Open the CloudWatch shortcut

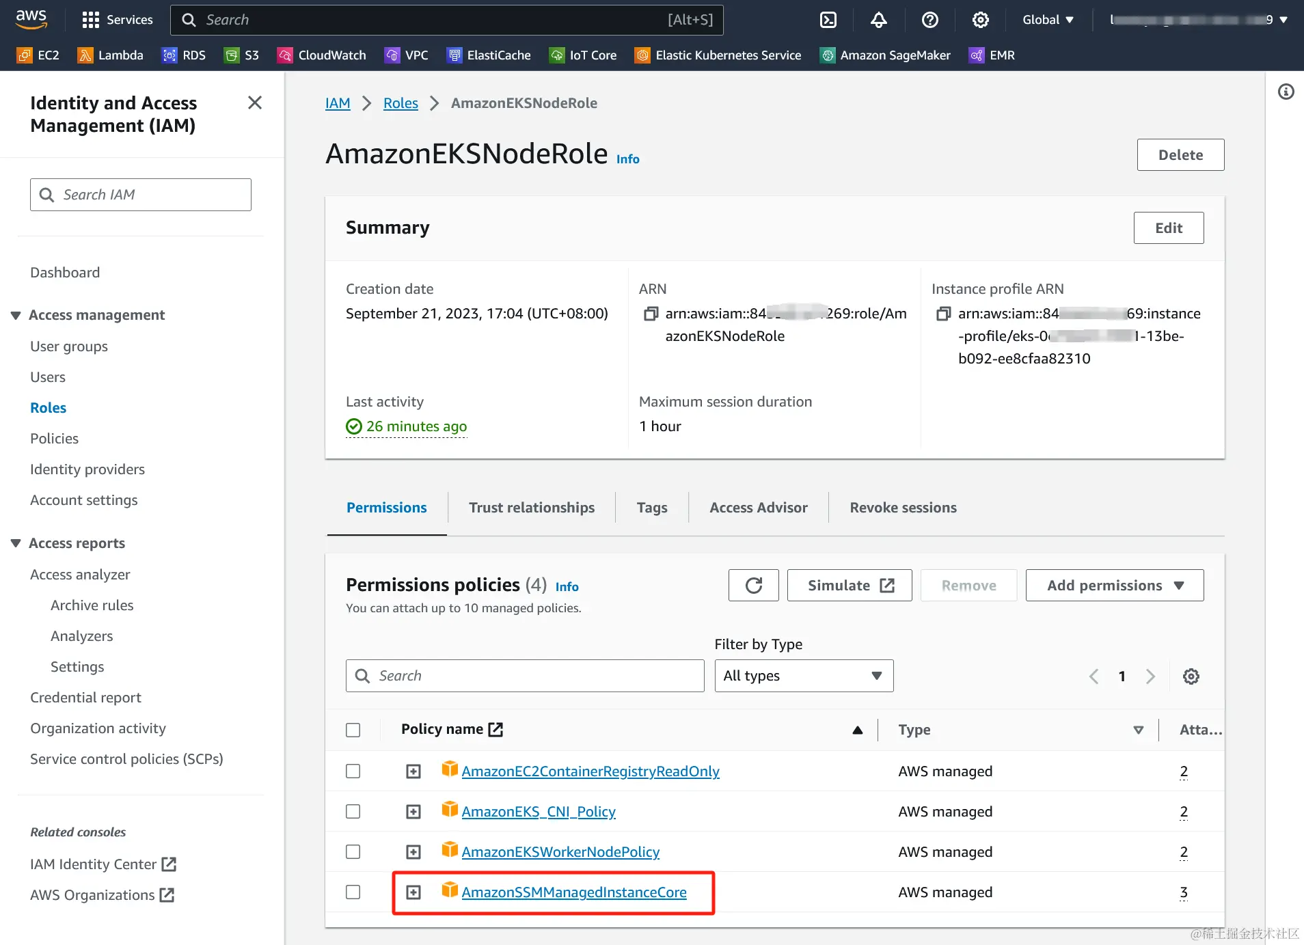tap(322, 55)
